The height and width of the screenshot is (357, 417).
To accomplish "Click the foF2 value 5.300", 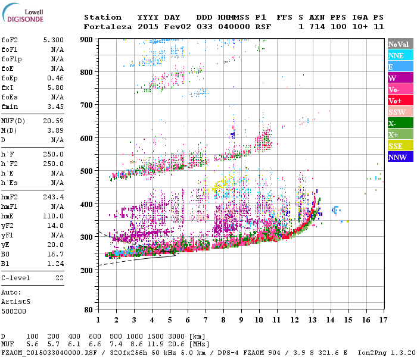I will 54,40.
